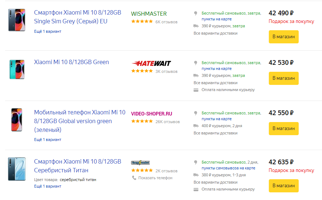Click Показать телефон to reveal the phone
322x200 pixels.
155,178
